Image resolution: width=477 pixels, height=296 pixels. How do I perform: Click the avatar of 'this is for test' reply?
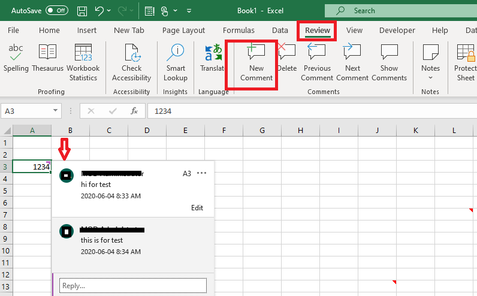[x=67, y=231]
